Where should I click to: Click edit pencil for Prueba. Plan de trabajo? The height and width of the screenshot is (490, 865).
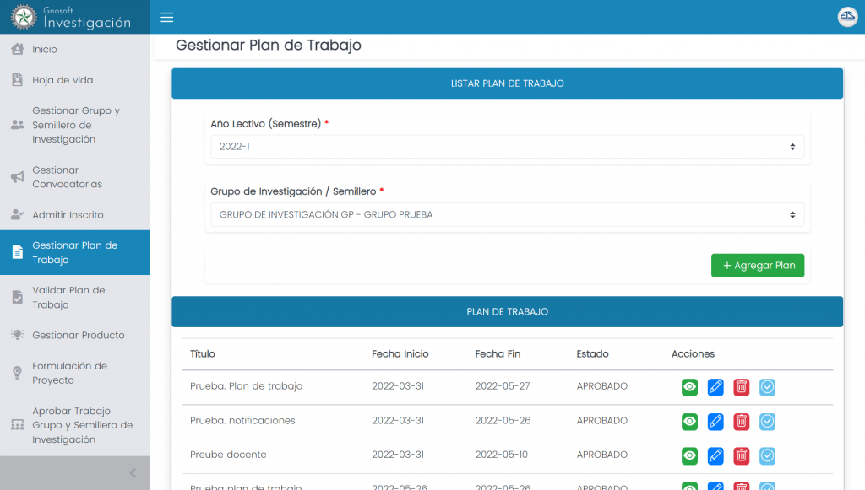(715, 387)
